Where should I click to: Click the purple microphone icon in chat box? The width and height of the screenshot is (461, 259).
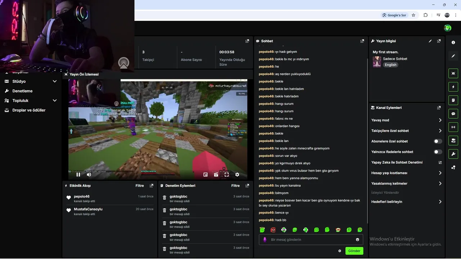tap(265, 240)
